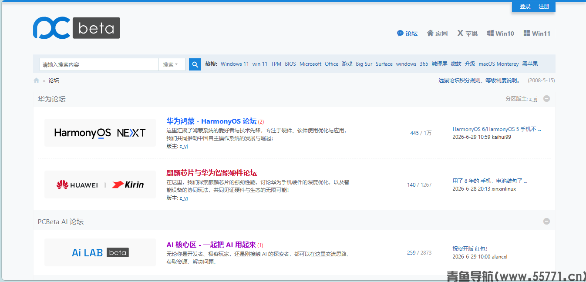Click hot search term windows
This screenshot has width=586, height=282.
406,64
